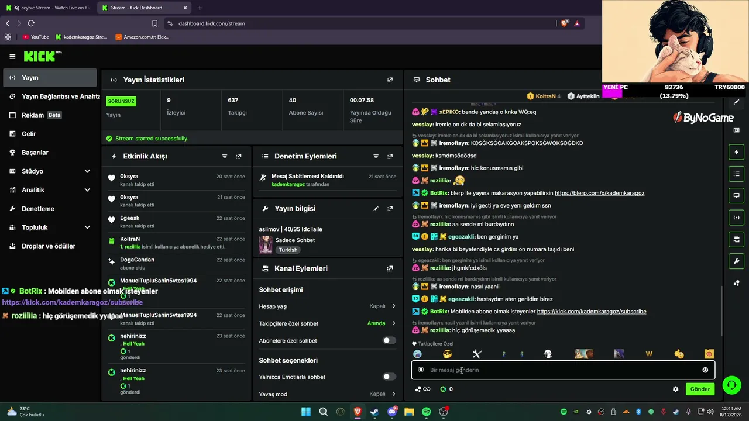Click the browser address bar URL

tap(211, 23)
